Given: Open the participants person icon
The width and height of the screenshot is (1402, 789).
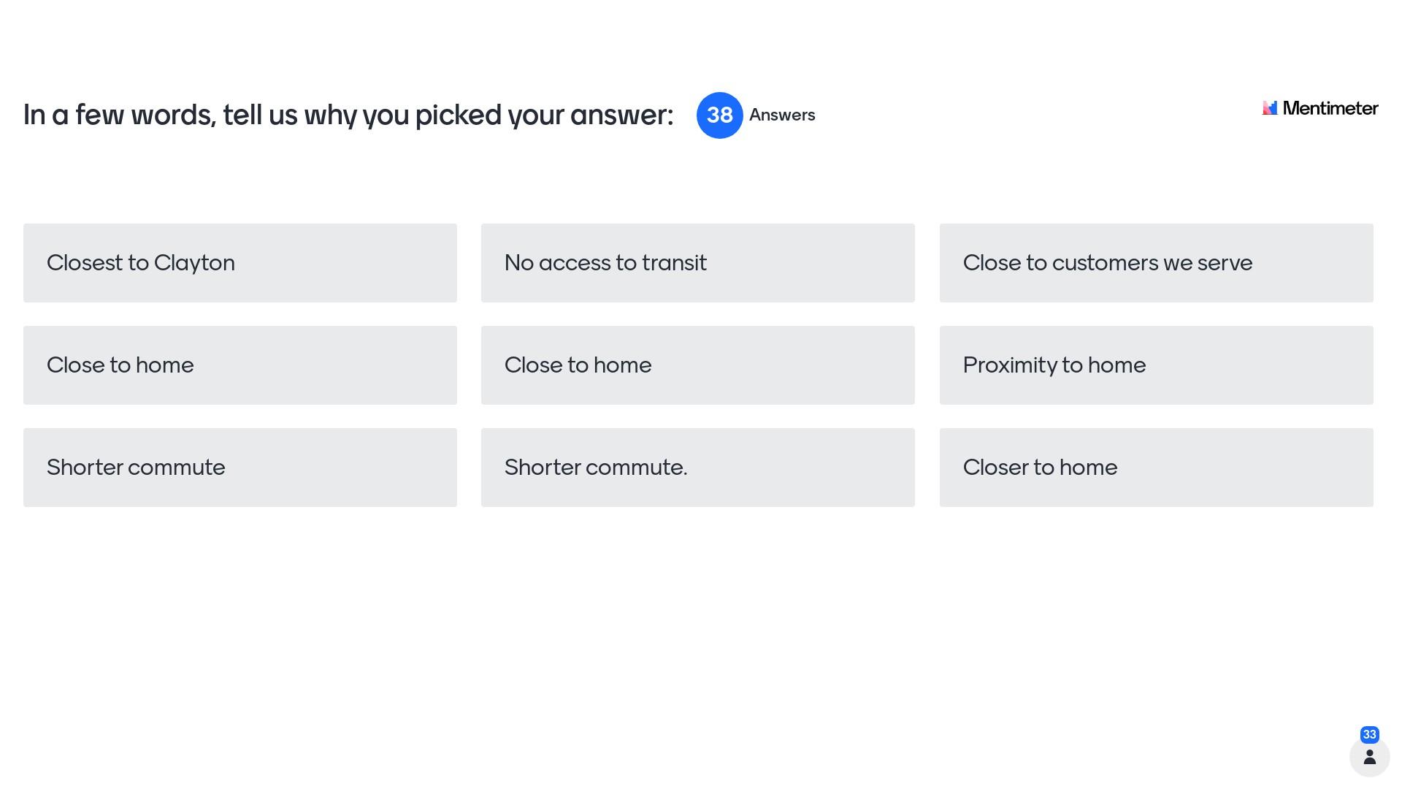Looking at the screenshot, I should 1369,757.
